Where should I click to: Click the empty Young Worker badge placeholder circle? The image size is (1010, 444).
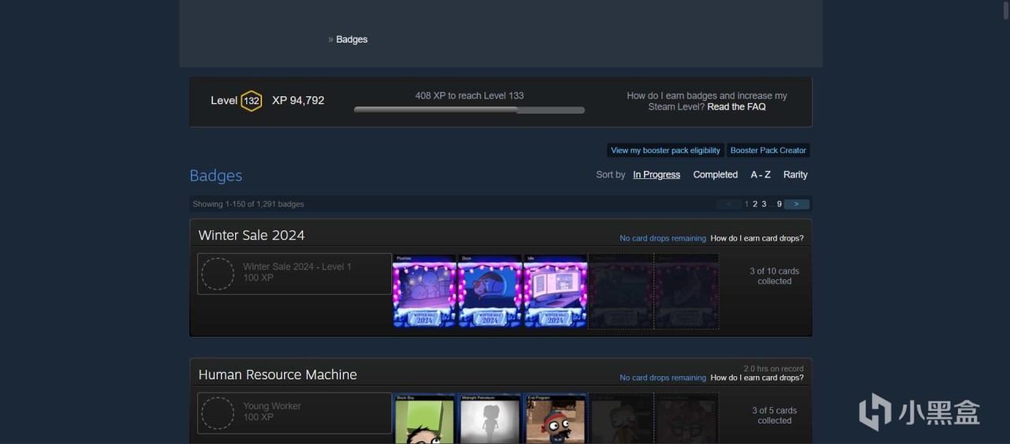pos(218,413)
